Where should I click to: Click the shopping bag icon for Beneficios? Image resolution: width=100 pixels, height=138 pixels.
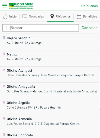(x=79, y=16)
